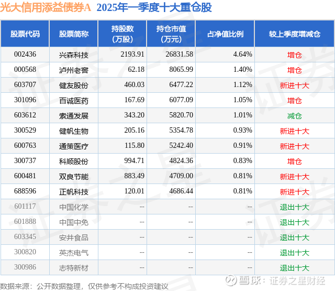Image resolution: width=335 pixels, height=291 pixels.
Task: Click market value 8065.99
Action: (x=181, y=70)
